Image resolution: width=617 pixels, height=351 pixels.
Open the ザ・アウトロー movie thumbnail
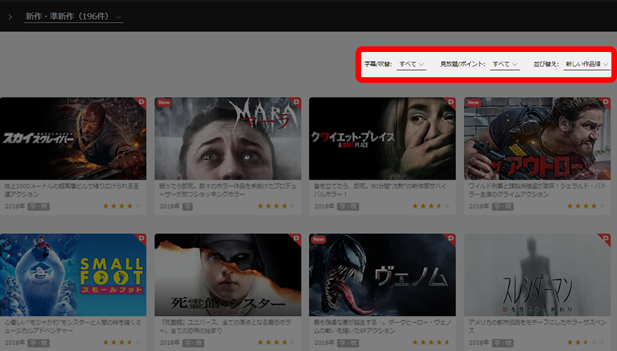(537, 139)
